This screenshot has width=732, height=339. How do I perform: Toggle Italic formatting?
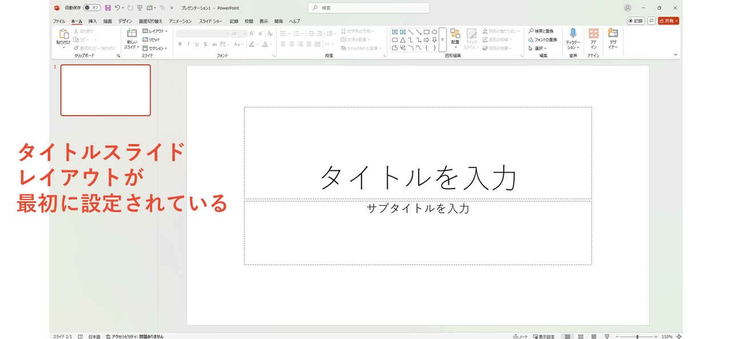point(189,44)
